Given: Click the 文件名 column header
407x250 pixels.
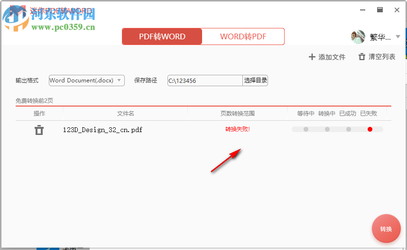Looking at the screenshot, I should [125, 114].
